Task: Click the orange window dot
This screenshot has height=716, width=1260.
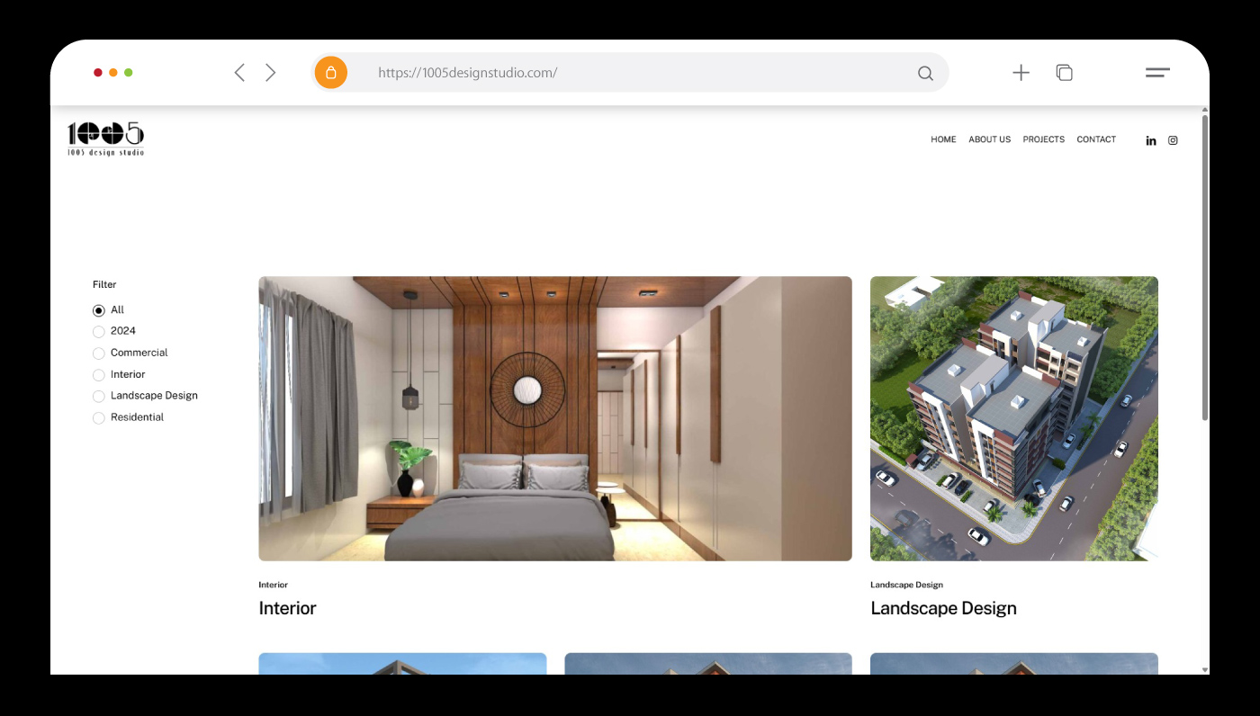Action: [x=113, y=73]
